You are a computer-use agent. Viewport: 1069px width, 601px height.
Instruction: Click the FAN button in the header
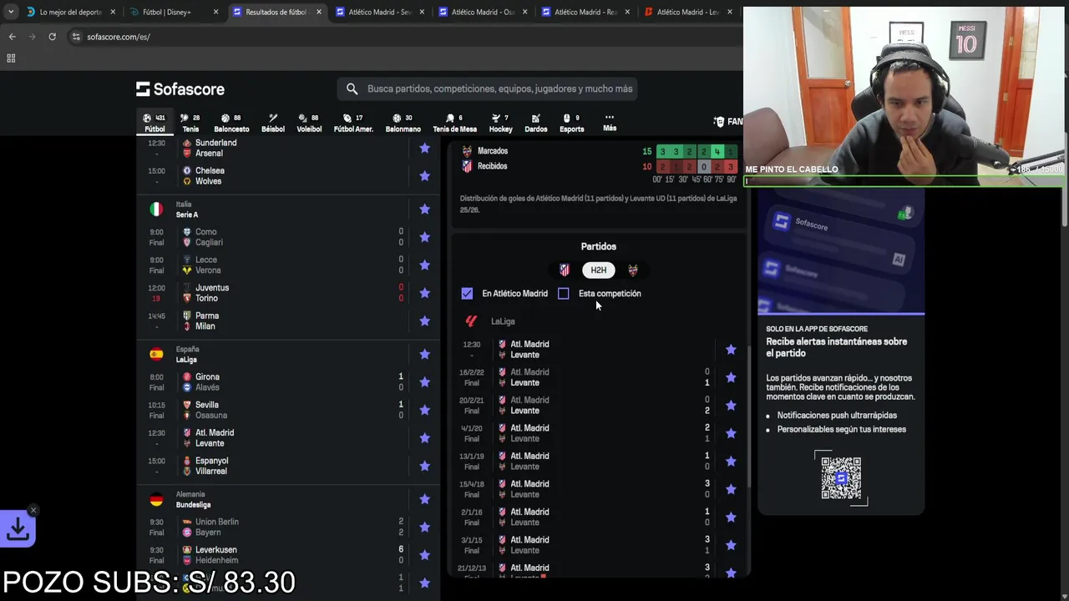[x=728, y=122]
